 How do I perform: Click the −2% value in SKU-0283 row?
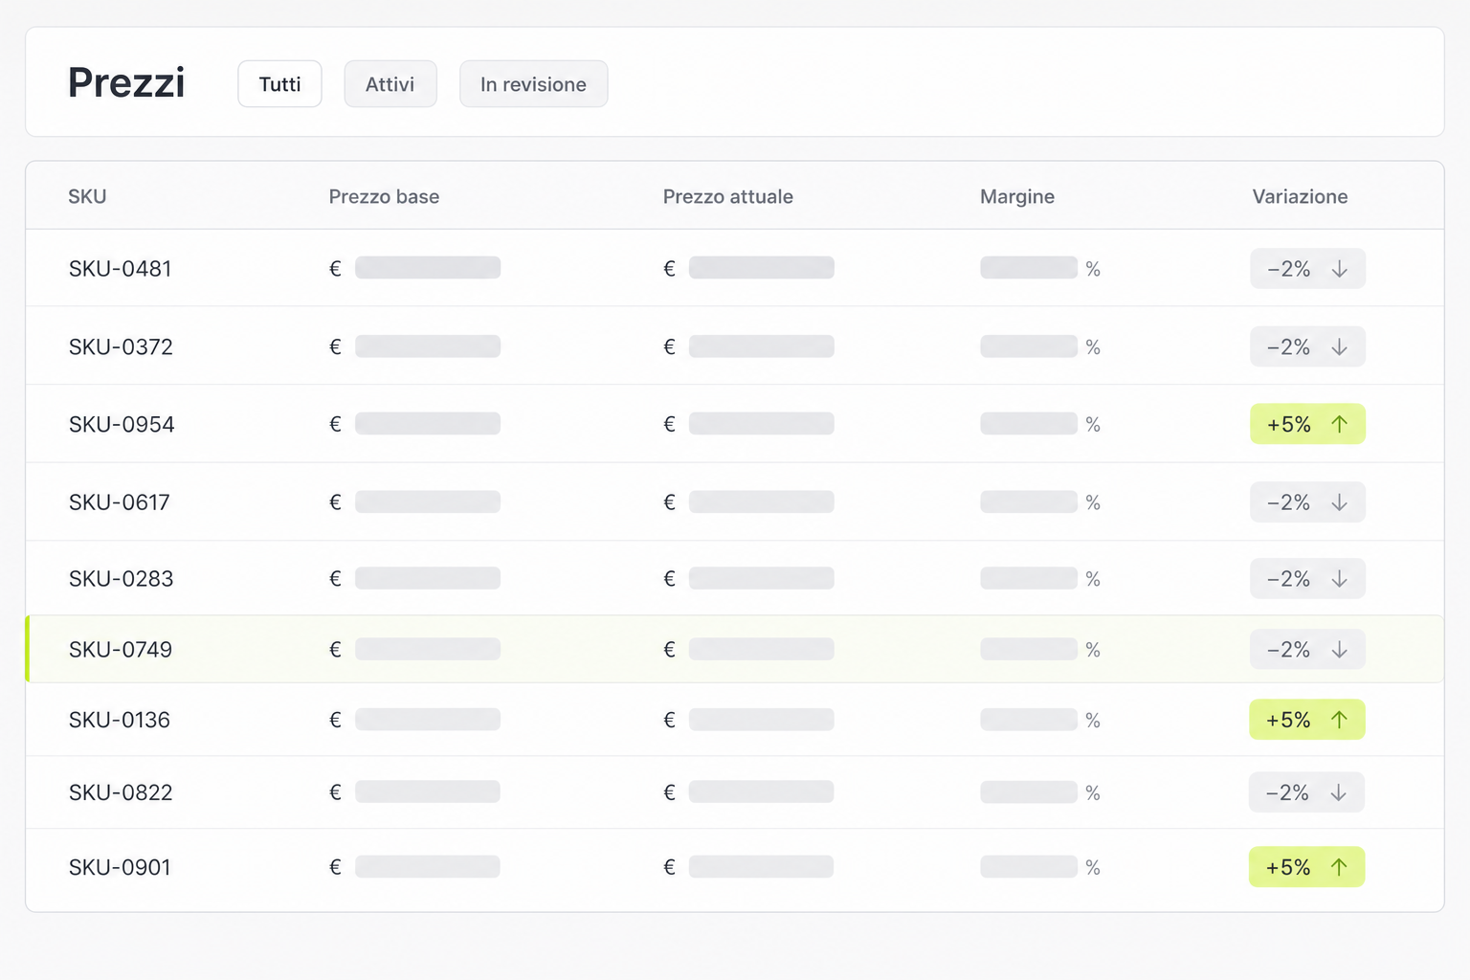pyautogui.click(x=1288, y=579)
